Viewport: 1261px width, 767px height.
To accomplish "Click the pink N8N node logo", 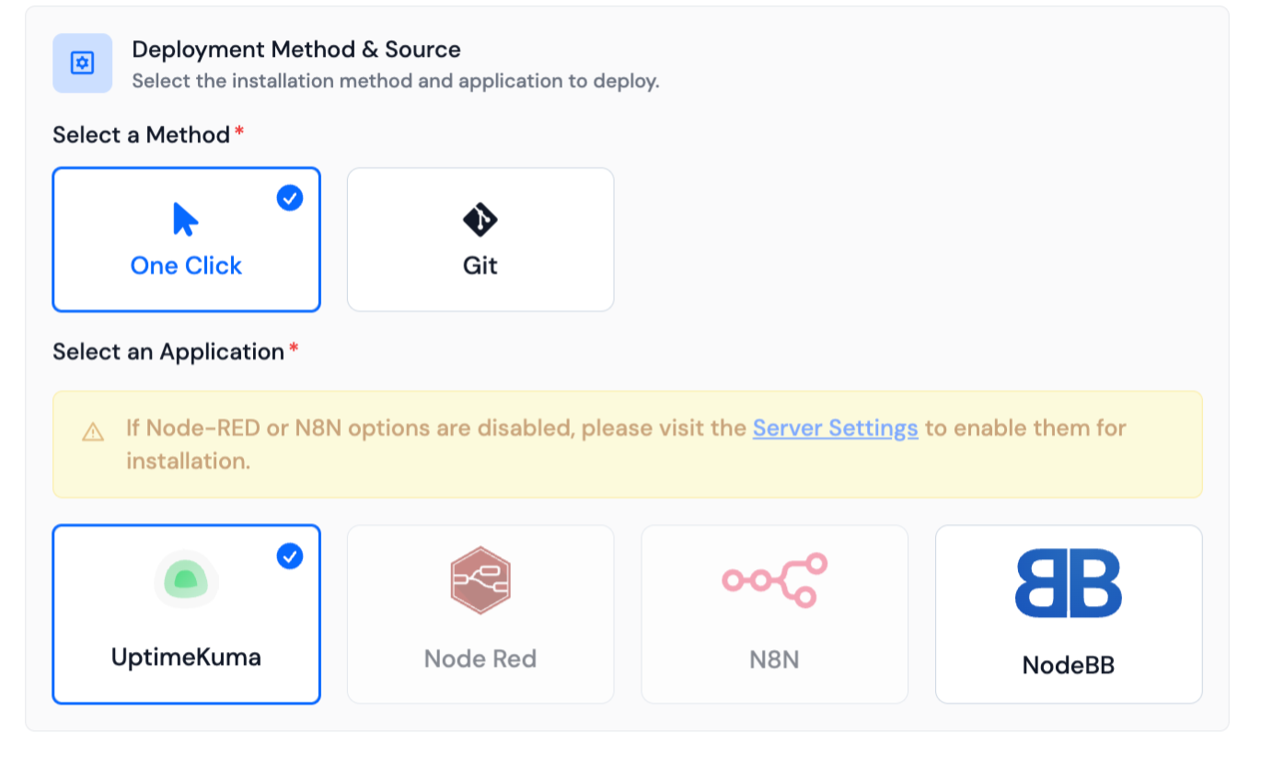I will click(774, 580).
